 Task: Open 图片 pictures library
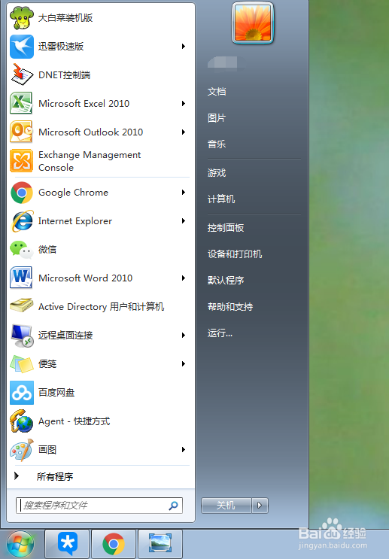[217, 118]
